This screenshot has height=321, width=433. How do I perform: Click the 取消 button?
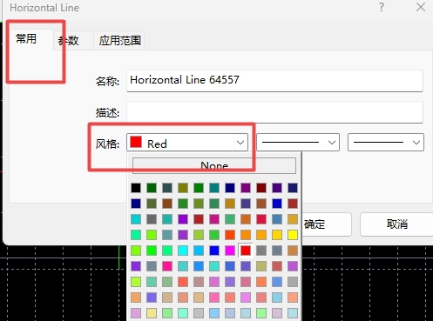[x=396, y=224]
